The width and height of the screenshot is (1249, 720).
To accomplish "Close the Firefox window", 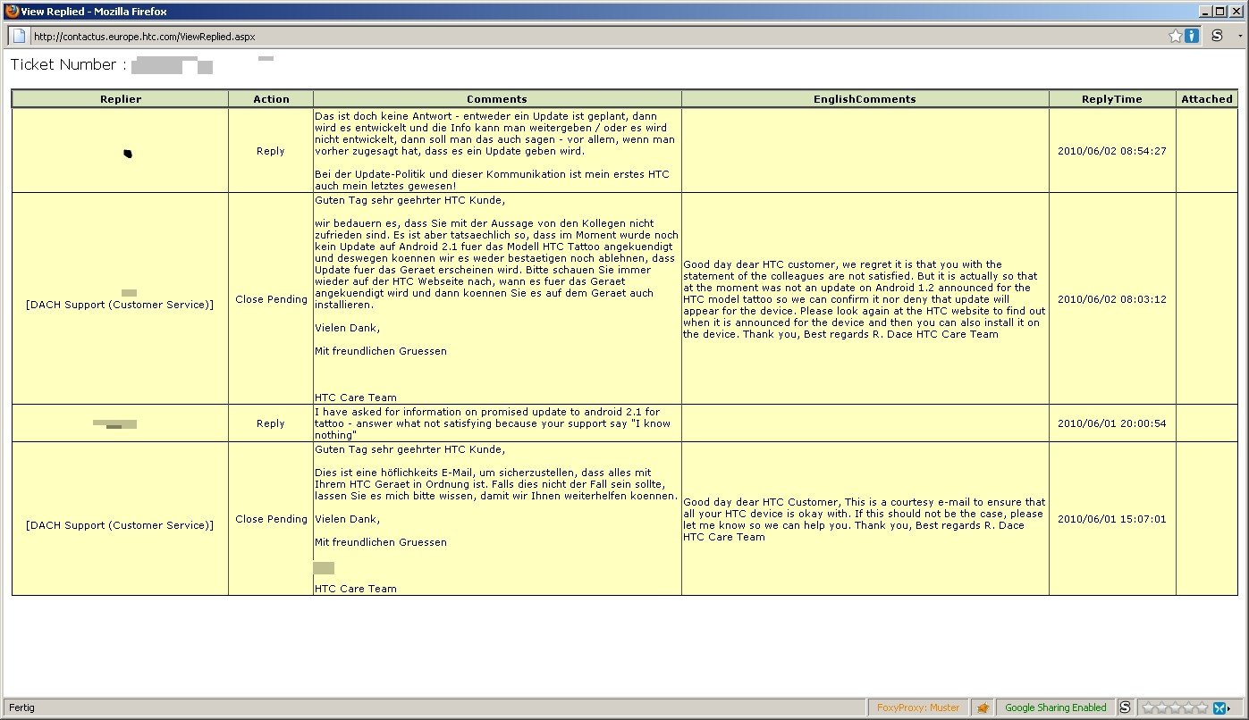I will click(1237, 11).
